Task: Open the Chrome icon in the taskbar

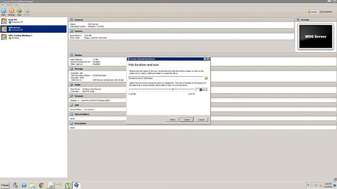Action: tap(42, 185)
